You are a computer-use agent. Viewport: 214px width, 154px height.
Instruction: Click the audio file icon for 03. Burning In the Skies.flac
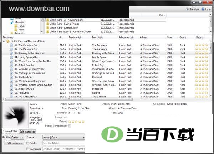12,53
